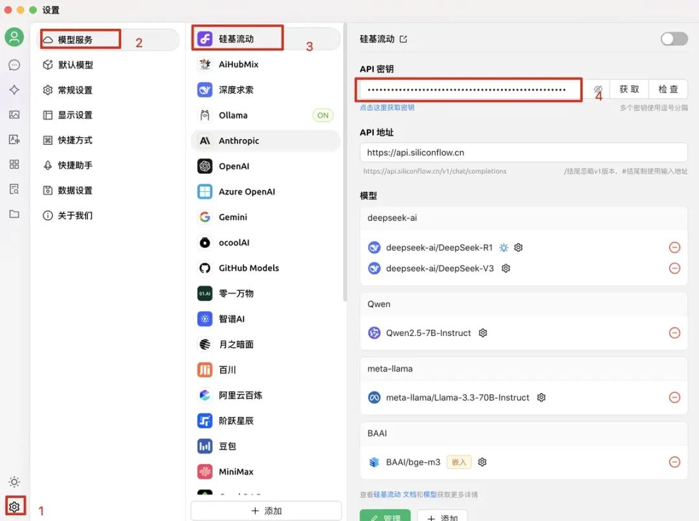Click the green 管理 models button
699x521 pixels.
[385, 516]
